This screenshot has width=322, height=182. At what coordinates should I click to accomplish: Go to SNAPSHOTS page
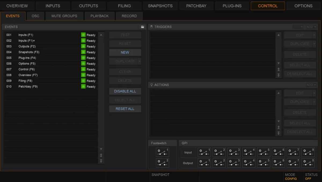[160, 6]
